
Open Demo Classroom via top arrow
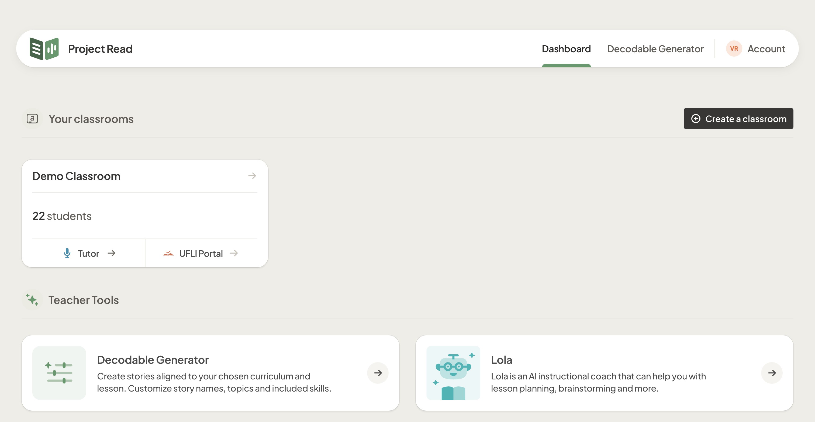pyautogui.click(x=252, y=176)
